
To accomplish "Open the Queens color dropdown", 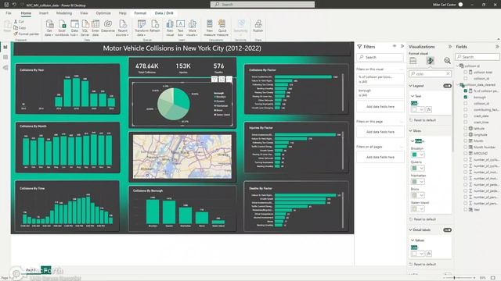I will (x=422, y=169).
